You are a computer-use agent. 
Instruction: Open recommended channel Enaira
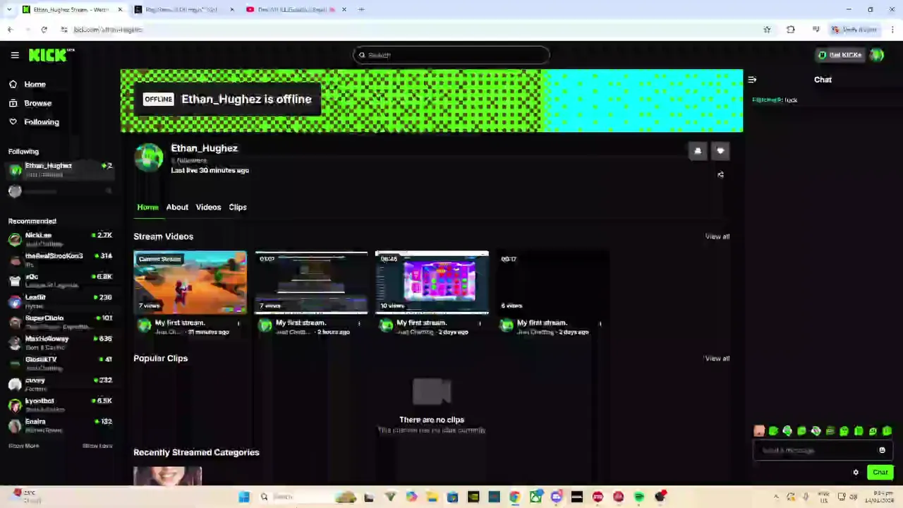click(x=60, y=425)
